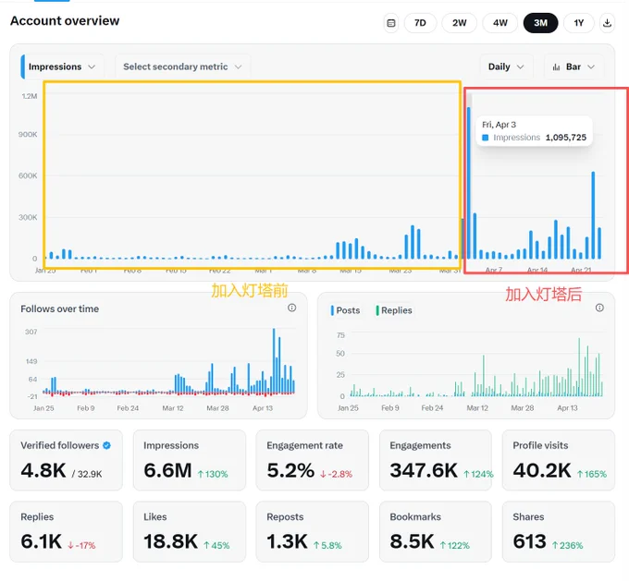Open the Profile visits 40.2K card
This screenshot has width=629, height=581.
click(559, 460)
